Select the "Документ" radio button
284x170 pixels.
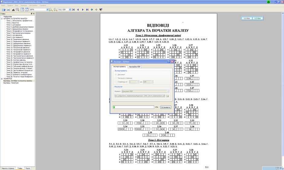115,74
